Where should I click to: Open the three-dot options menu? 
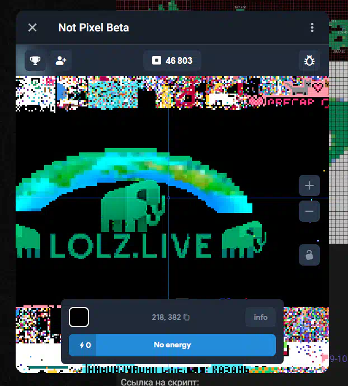point(312,27)
